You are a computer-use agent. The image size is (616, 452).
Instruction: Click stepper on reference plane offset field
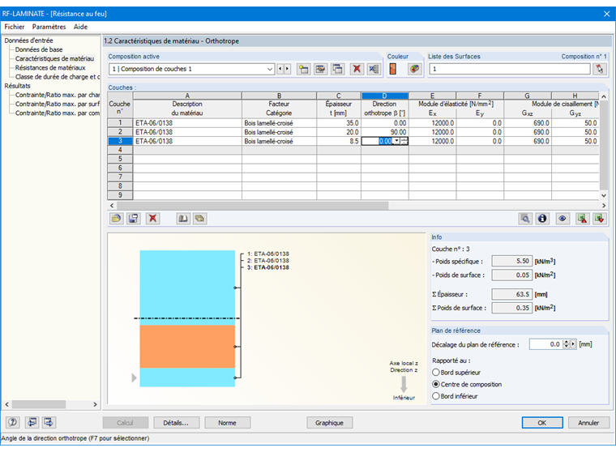(566, 344)
